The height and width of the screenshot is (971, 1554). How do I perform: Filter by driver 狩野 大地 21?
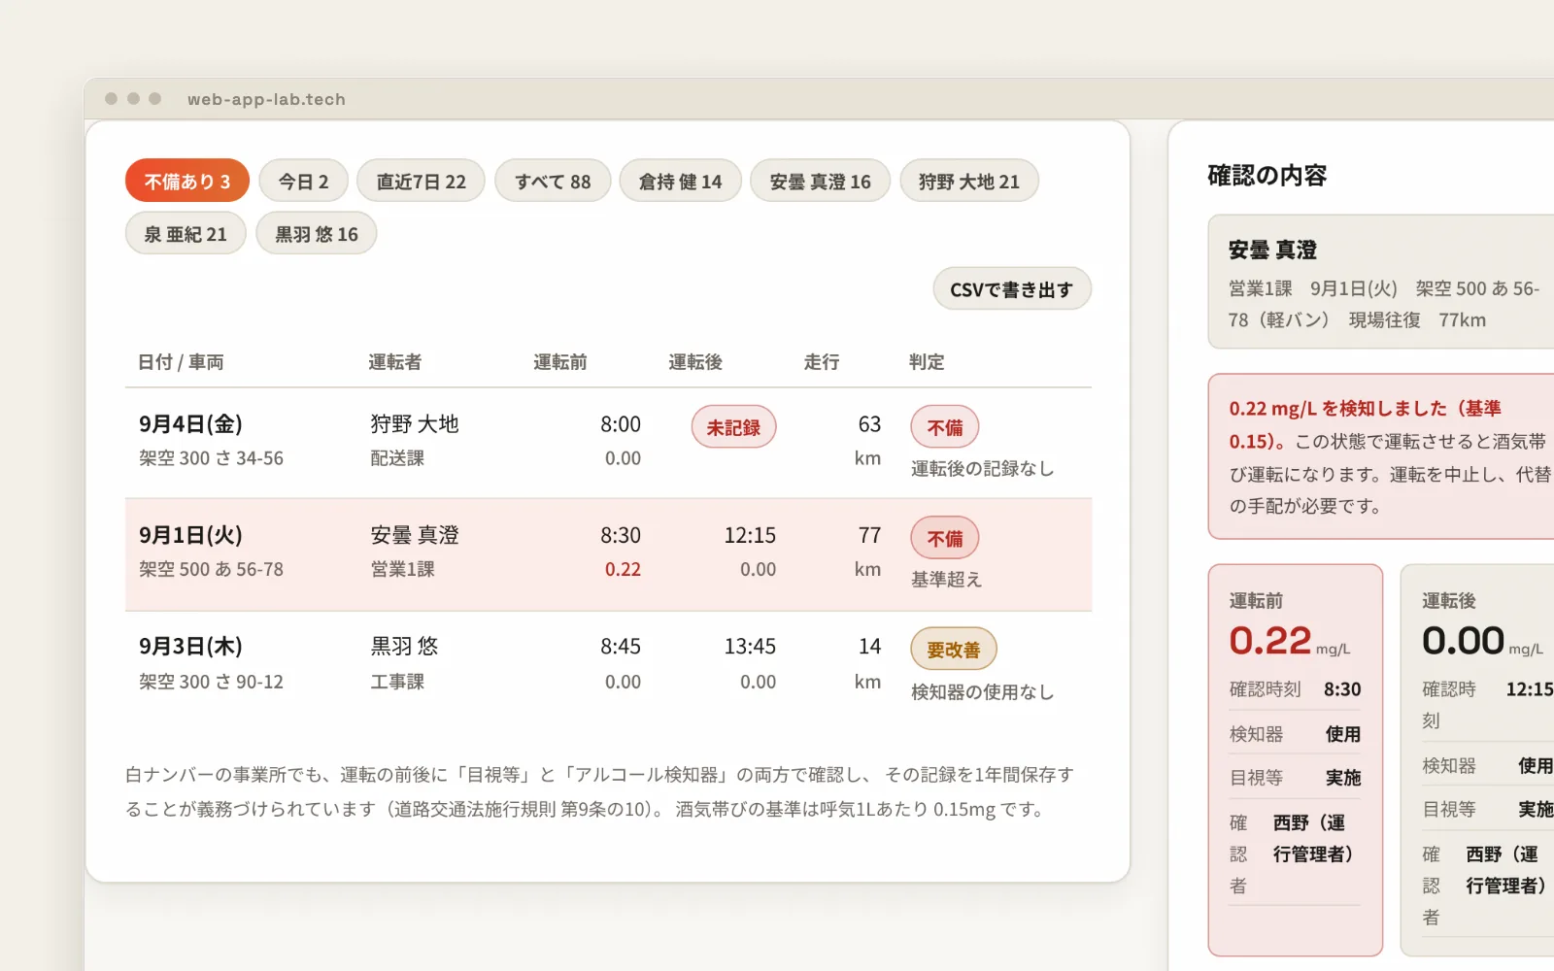969,181
